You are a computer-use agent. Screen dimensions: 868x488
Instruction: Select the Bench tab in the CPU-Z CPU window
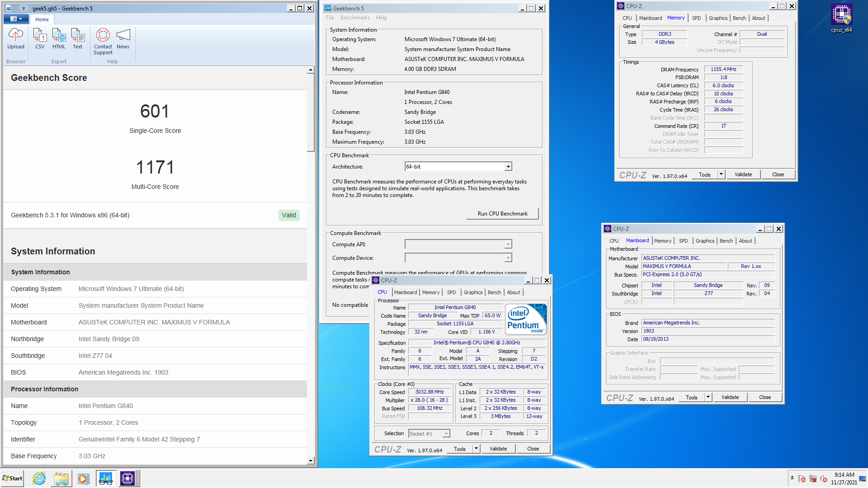click(494, 292)
